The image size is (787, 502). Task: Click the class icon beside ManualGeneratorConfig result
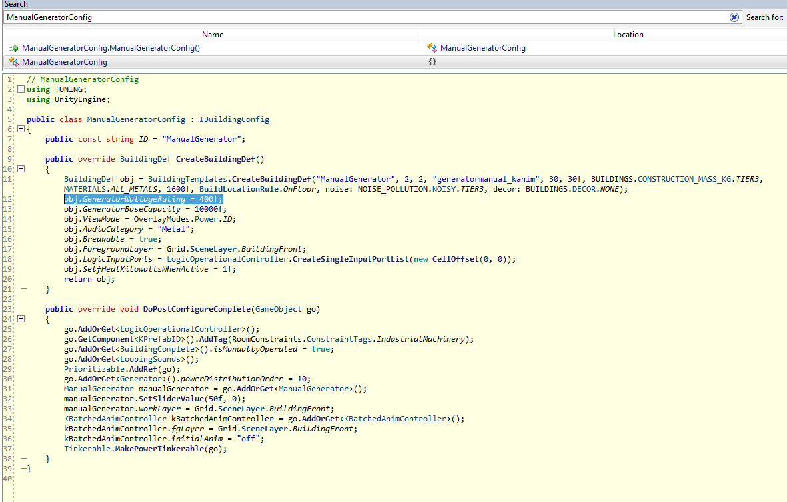[x=13, y=62]
